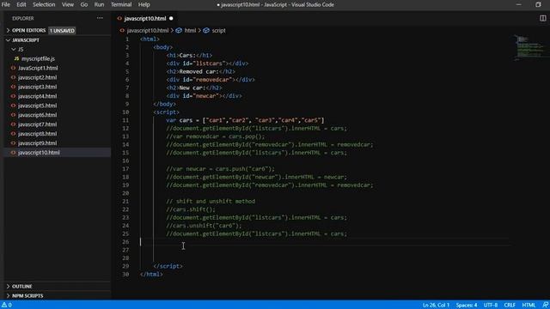The image size is (550, 309).
Task: Open the File menu
Action: click(x=6, y=4)
